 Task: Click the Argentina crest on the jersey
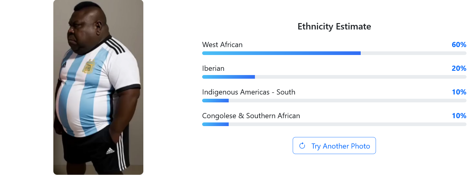(x=89, y=67)
